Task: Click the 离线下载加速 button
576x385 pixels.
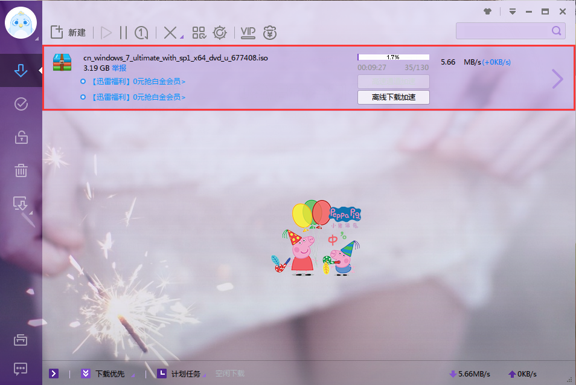Action: (x=393, y=97)
